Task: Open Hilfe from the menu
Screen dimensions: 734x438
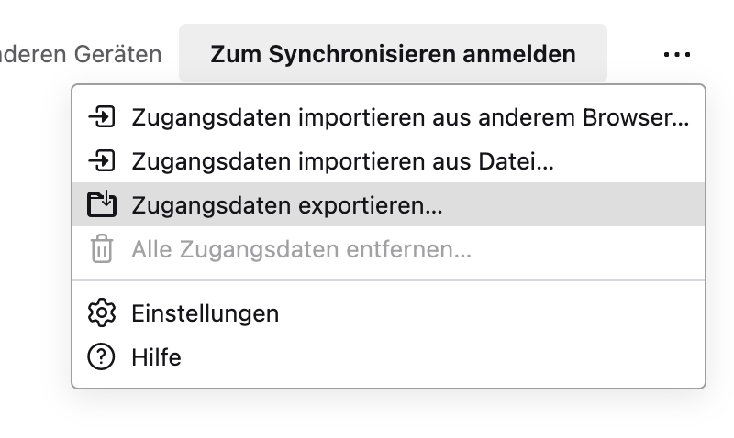Action: 156,356
